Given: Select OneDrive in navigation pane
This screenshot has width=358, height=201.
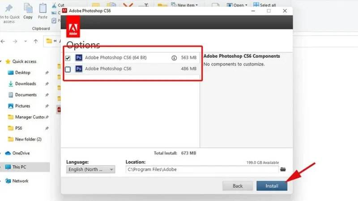Looking at the screenshot, I should coord(21,153).
